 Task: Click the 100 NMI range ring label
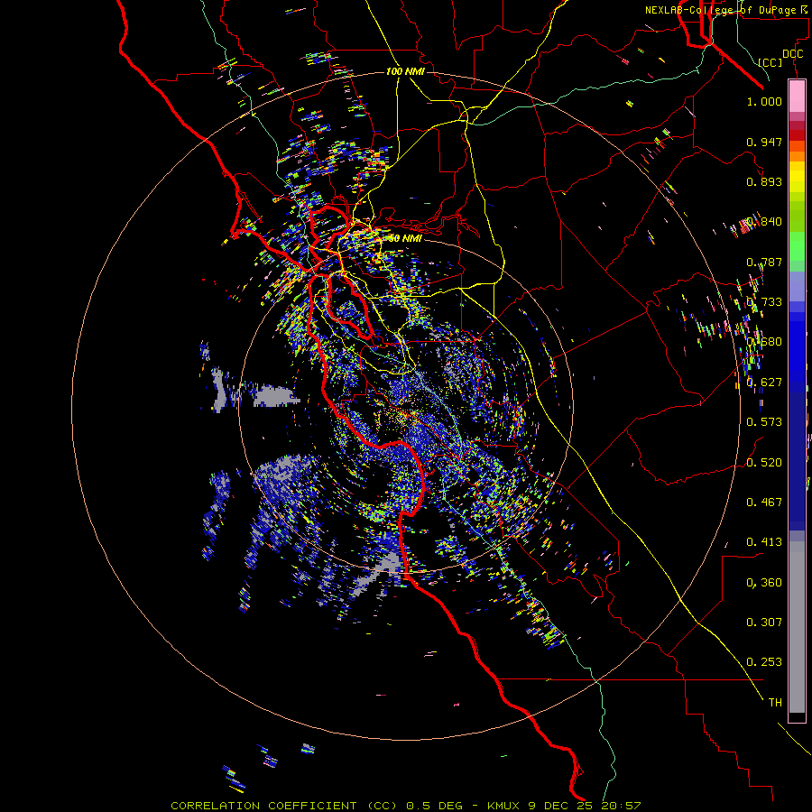point(405,71)
